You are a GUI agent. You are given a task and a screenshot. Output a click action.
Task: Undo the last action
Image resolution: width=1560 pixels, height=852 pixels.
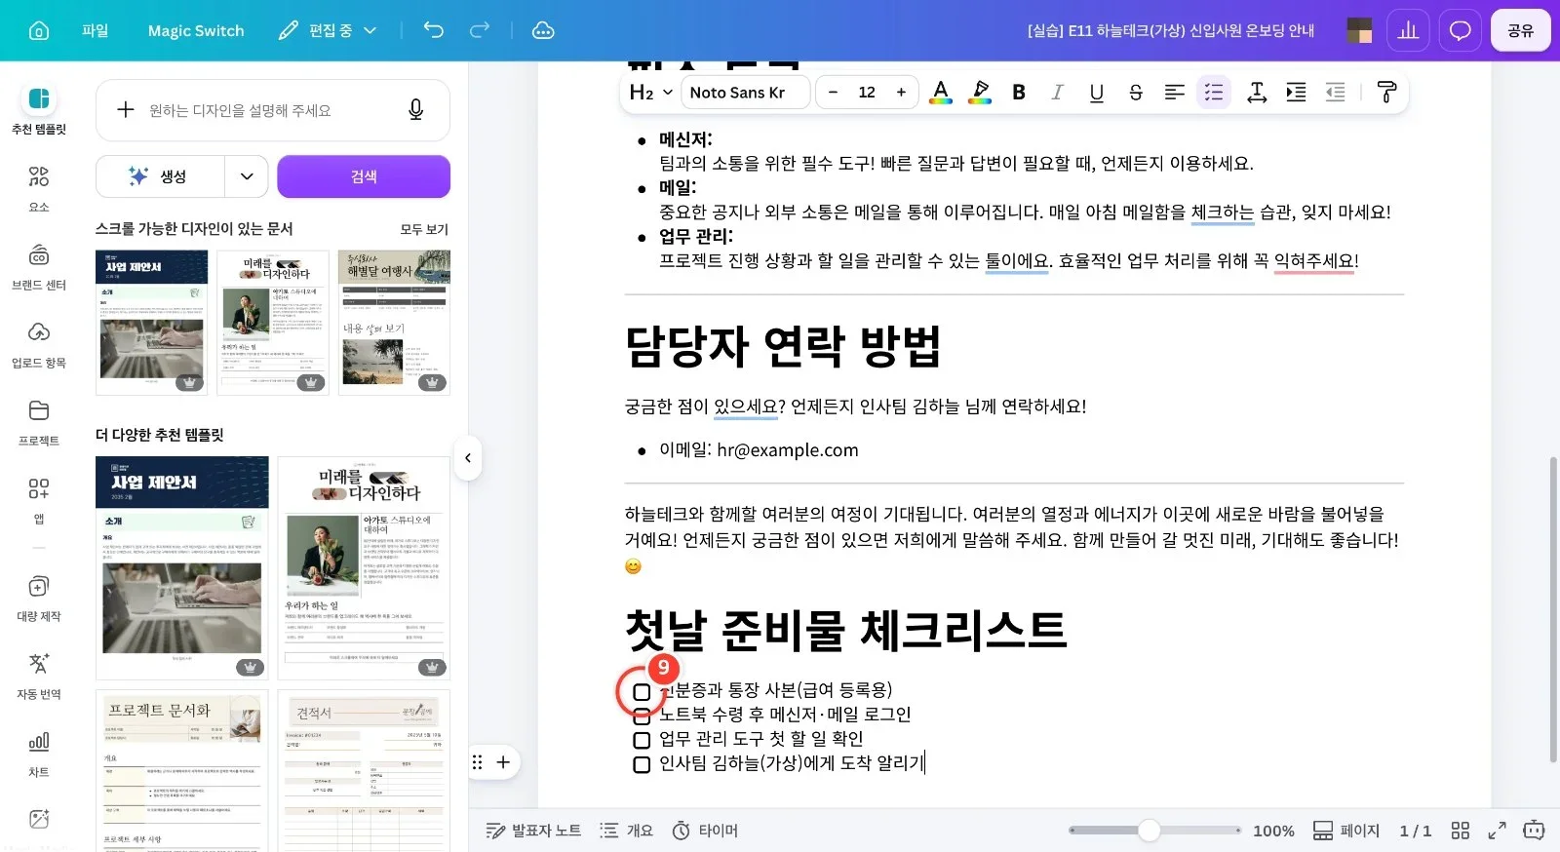434,30
